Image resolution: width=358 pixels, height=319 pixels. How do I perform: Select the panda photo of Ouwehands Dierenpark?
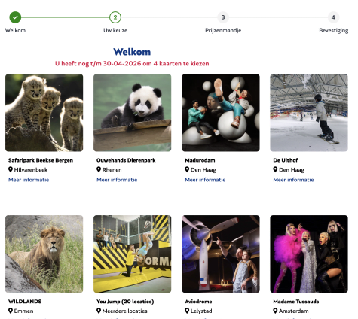(x=133, y=113)
